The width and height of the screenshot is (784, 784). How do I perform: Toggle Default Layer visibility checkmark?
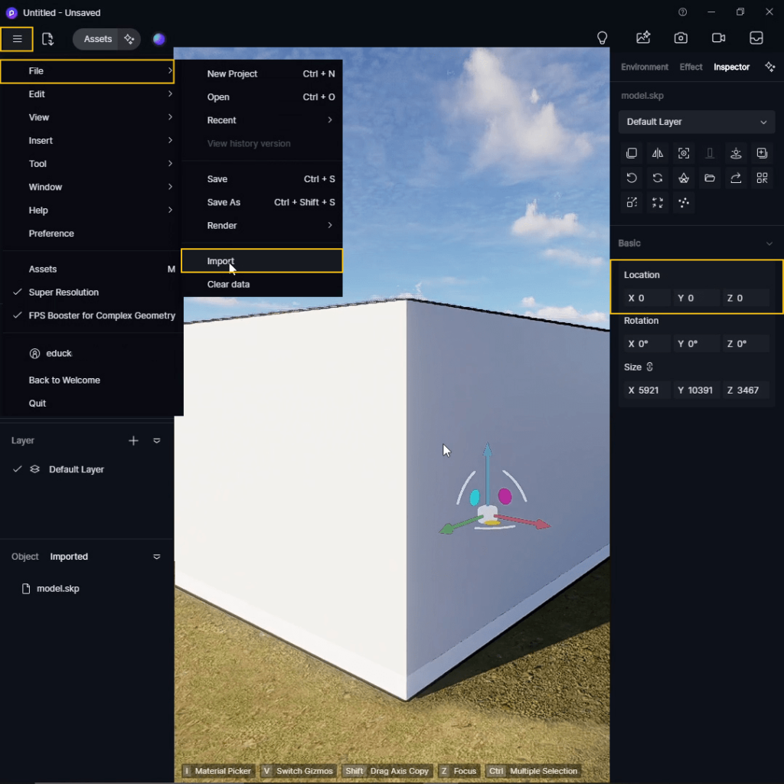coord(18,469)
